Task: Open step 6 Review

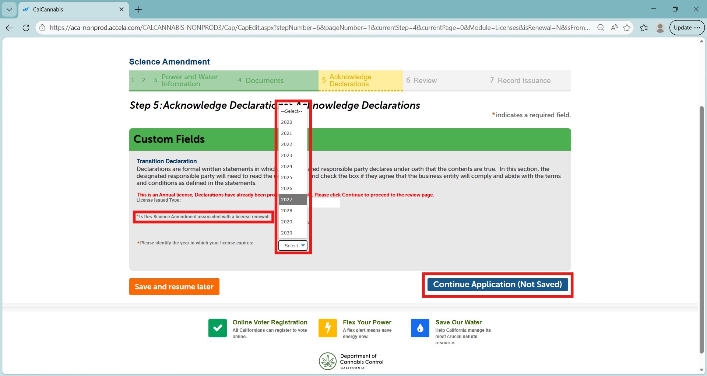Action: [421, 80]
